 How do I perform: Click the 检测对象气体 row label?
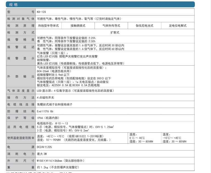21,19
